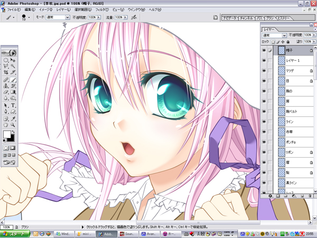Screen dimensions: 317x238
Task: Open the レイヤー(L) menu
Action: (x=63, y=10)
